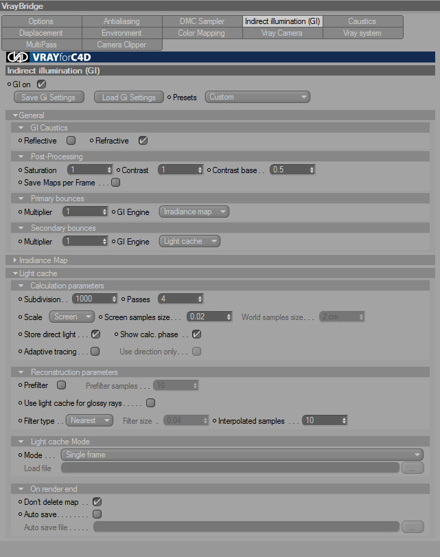This screenshot has height=557, width=440.
Task: Disable Refractive GI caustics checkbox
Action: tap(143, 140)
